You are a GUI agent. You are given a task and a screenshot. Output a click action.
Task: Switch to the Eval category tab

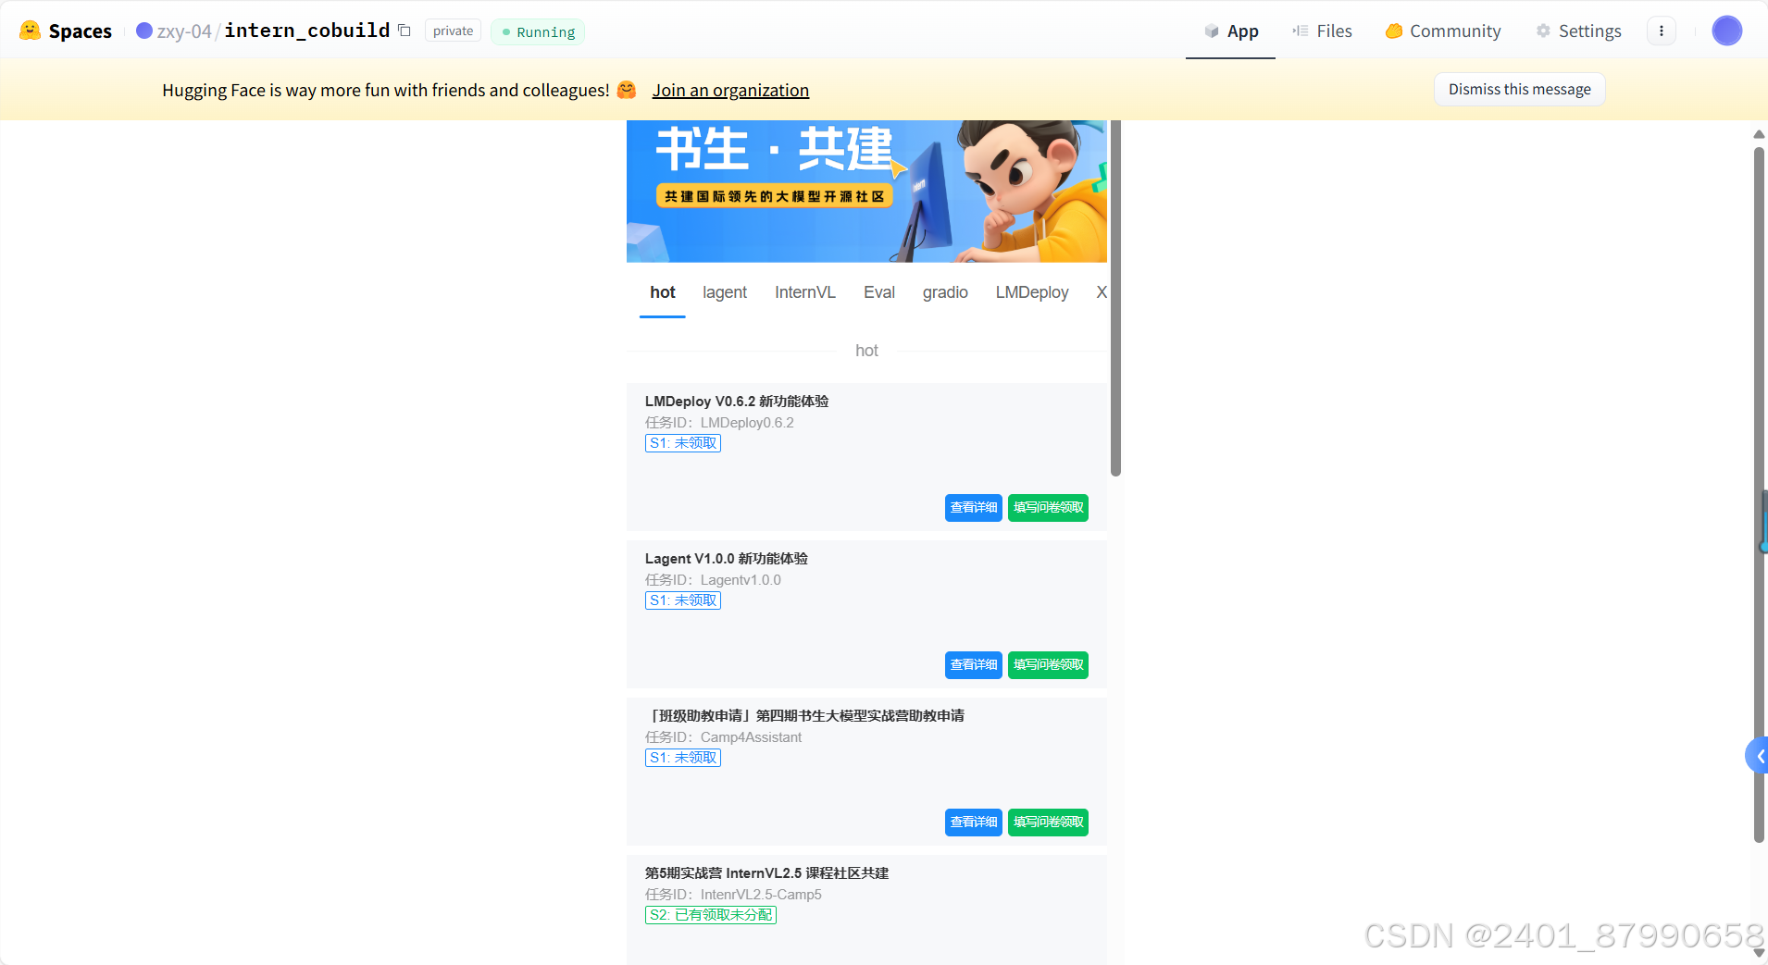[x=879, y=292]
